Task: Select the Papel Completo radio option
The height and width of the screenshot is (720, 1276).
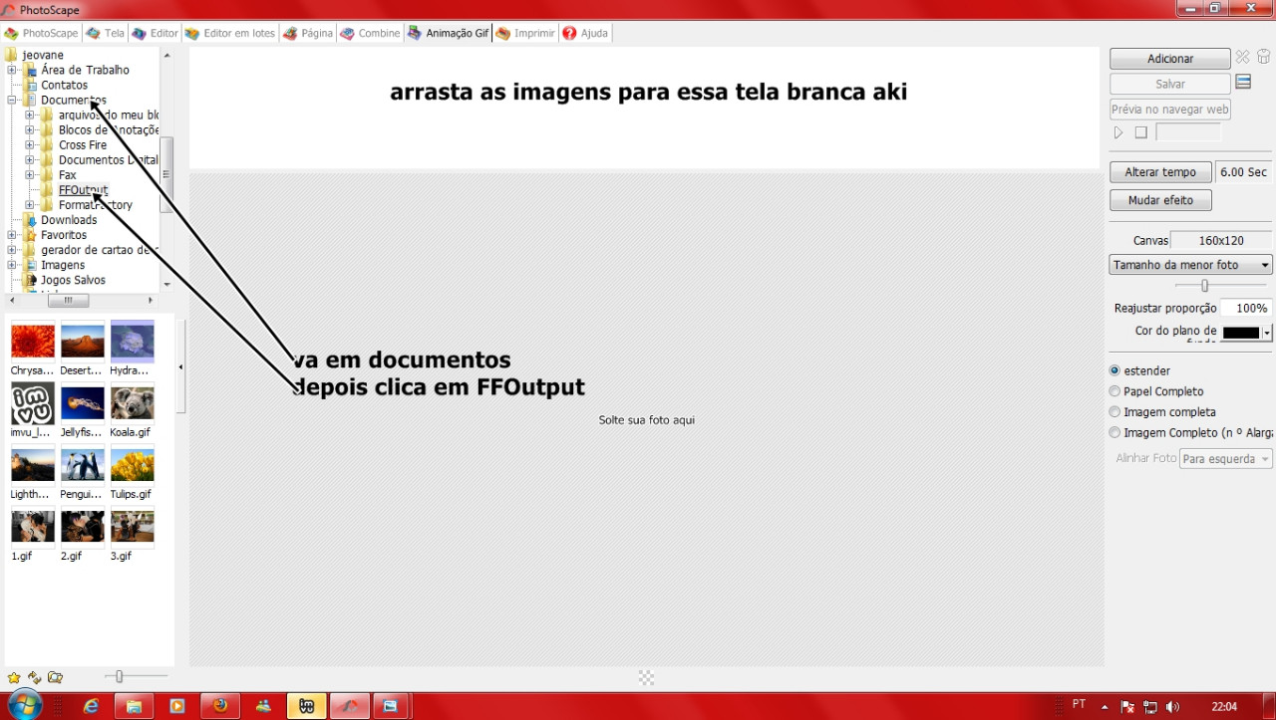Action: tap(1115, 391)
